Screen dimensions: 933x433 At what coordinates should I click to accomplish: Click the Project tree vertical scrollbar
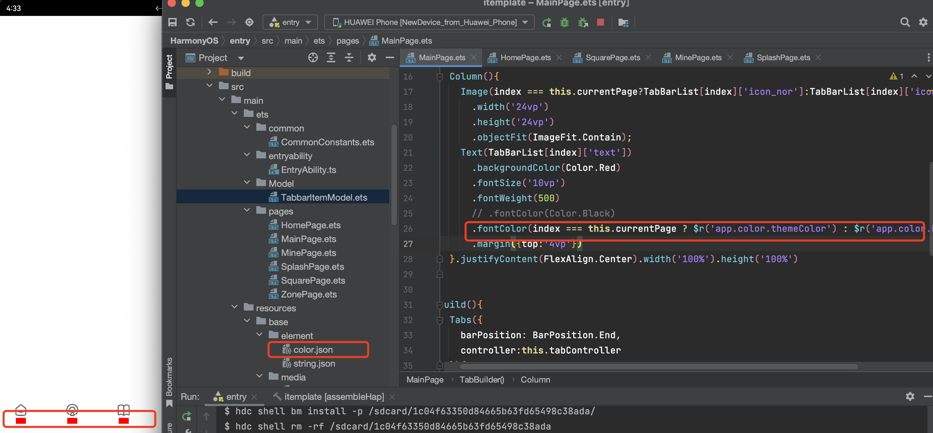pyautogui.click(x=394, y=174)
